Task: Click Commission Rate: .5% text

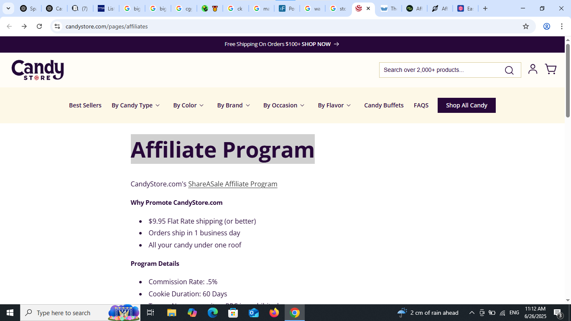Action: click(x=183, y=282)
